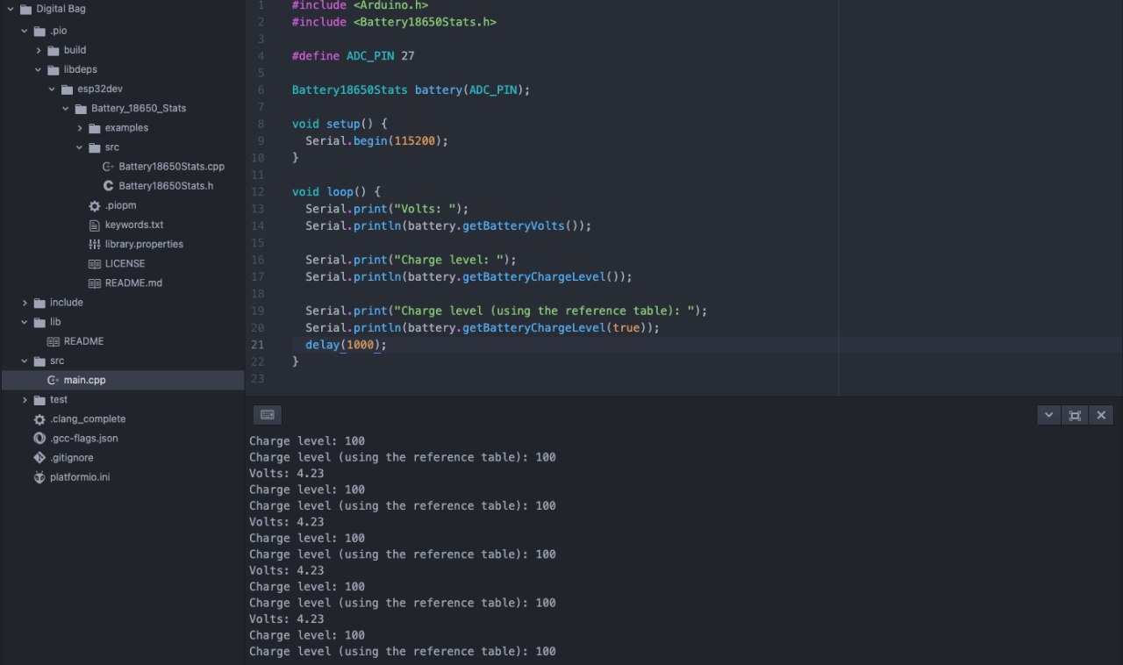Open Battery18650Stats.cpp from the tree
Screen dimensions: 1123x665
click(x=171, y=167)
